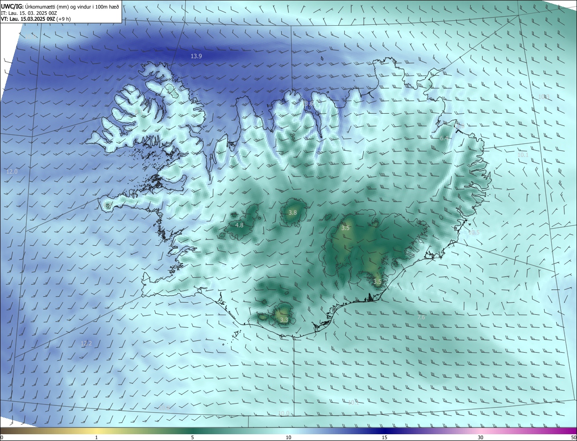Image resolution: width=577 pixels, height=441 pixels.
Task: Click the 6.4 value label in northeast Iceland
Action: [444, 138]
